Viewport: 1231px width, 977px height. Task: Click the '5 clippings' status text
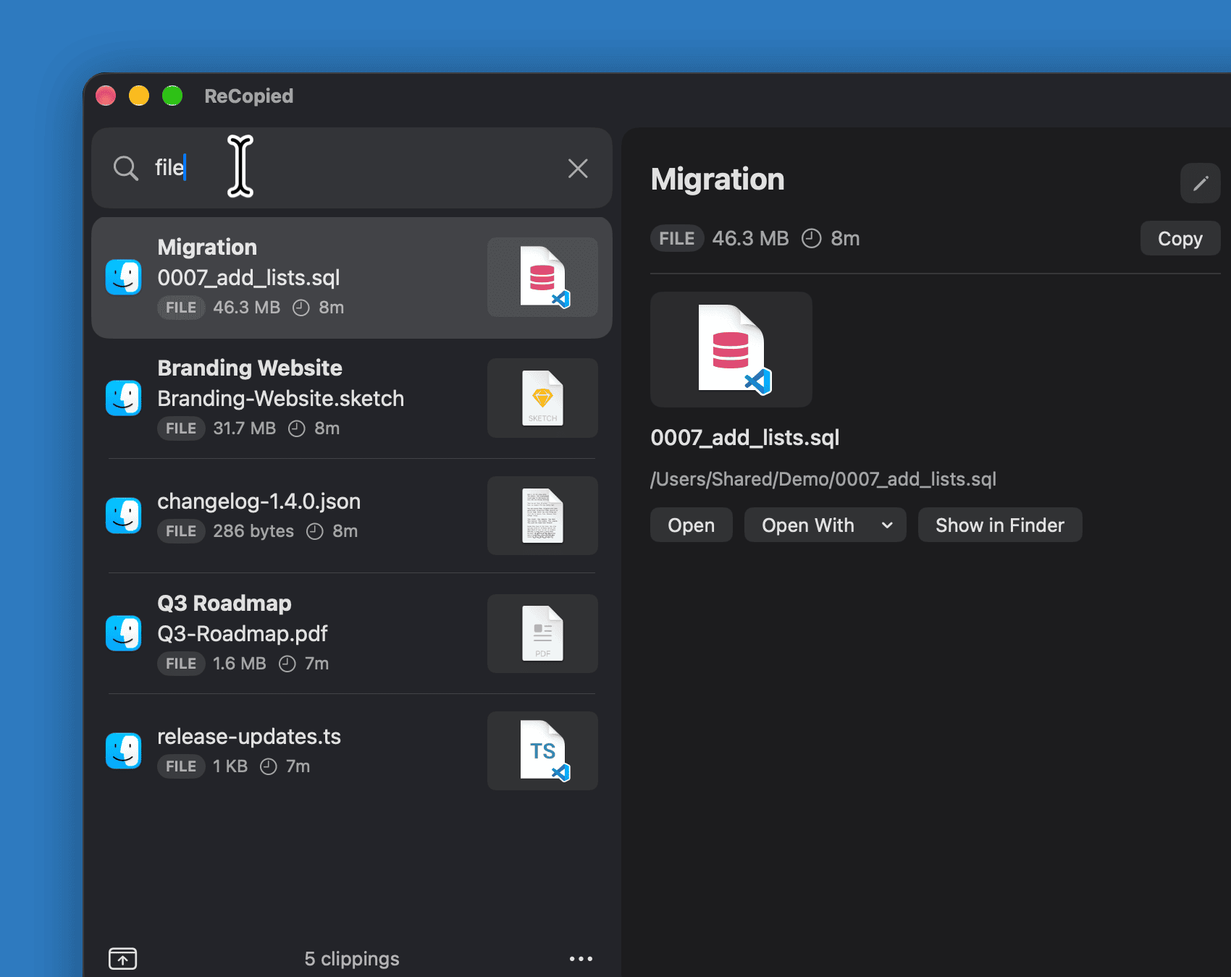(x=352, y=959)
